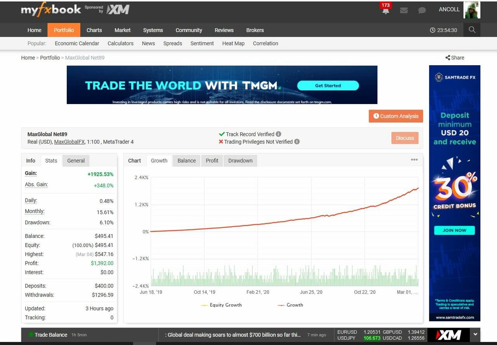Image resolution: width=497 pixels, height=345 pixels.
Task: Click the Portfolio breadcrumb link
Action: (x=50, y=58)
